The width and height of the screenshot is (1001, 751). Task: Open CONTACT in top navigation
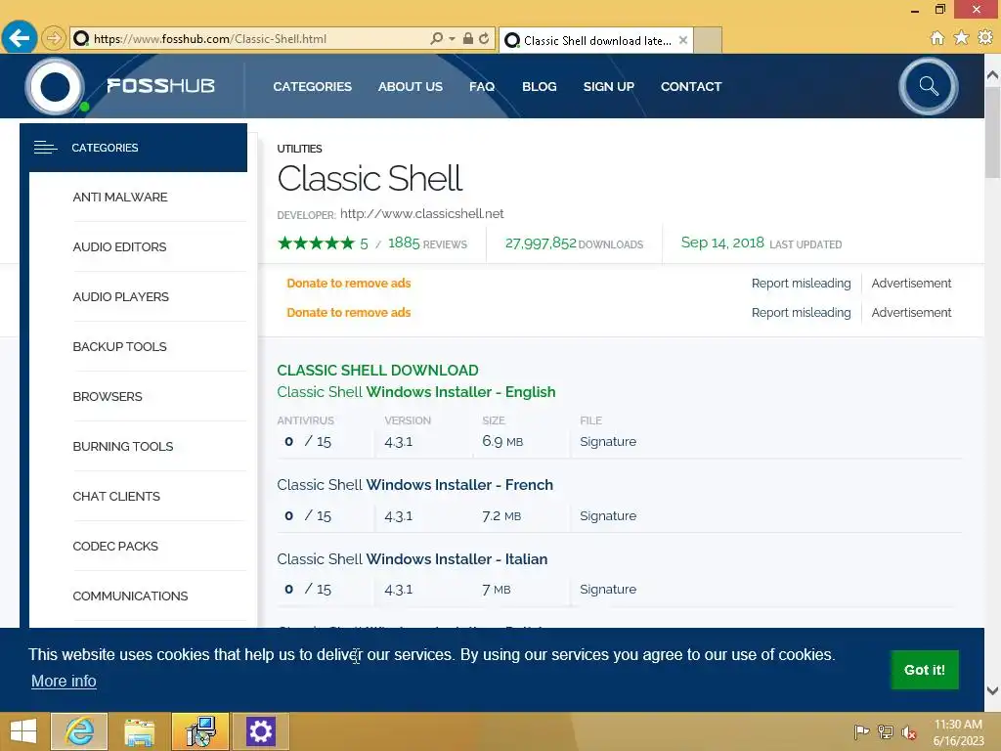pyautogui.click(x=691, y=86)
